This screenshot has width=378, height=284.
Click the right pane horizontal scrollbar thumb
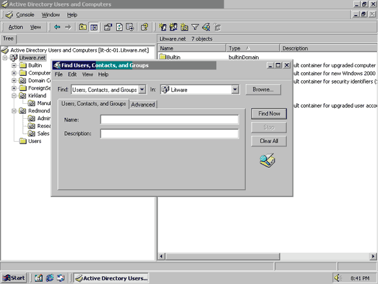223,256
